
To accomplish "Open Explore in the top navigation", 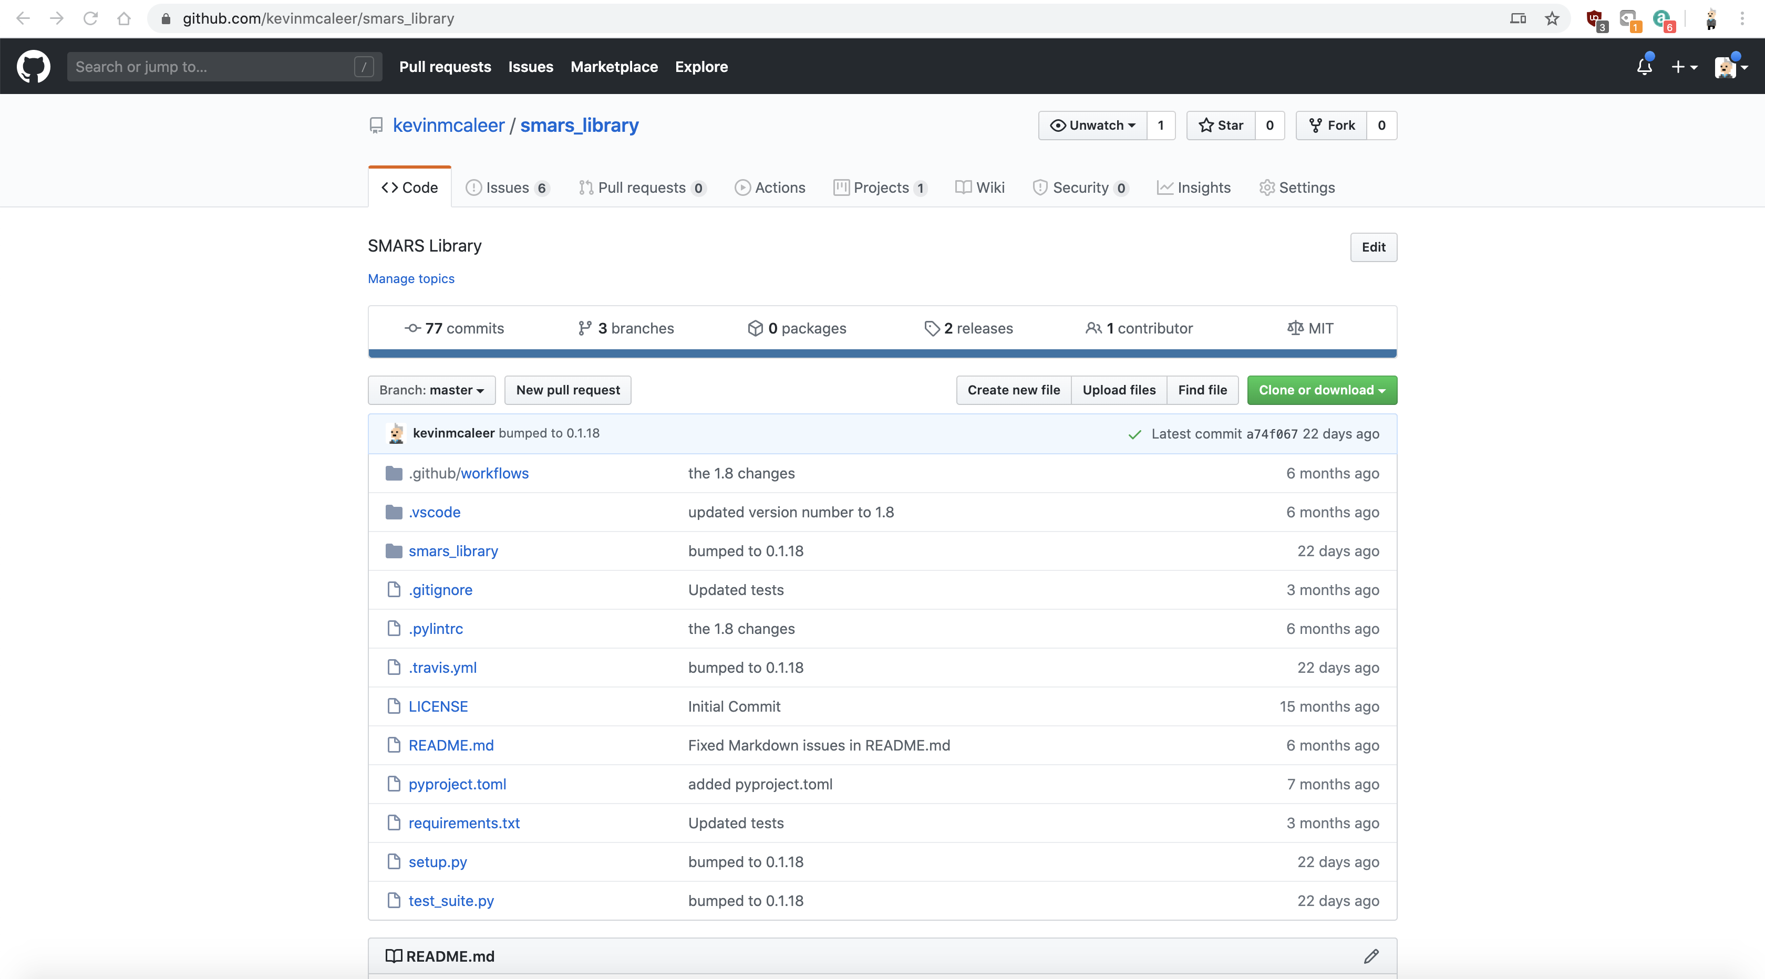I will point(701,67).
